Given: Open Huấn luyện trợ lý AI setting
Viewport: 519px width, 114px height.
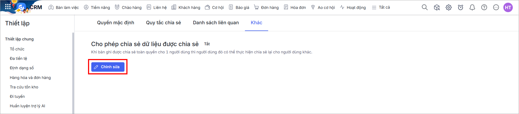Looking at the screenshot, I should [28, 106].
